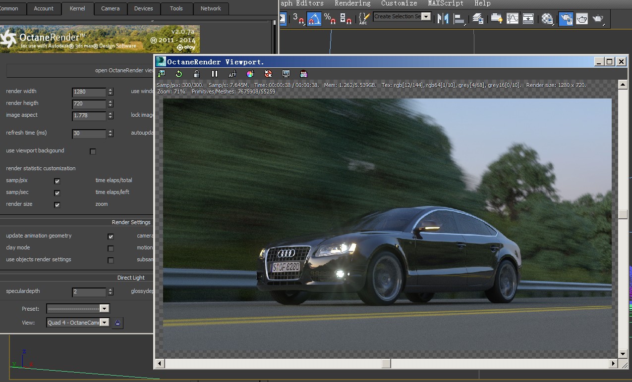
Task: Click the viewport vertical scrollbar thumb
Action: 623,214
